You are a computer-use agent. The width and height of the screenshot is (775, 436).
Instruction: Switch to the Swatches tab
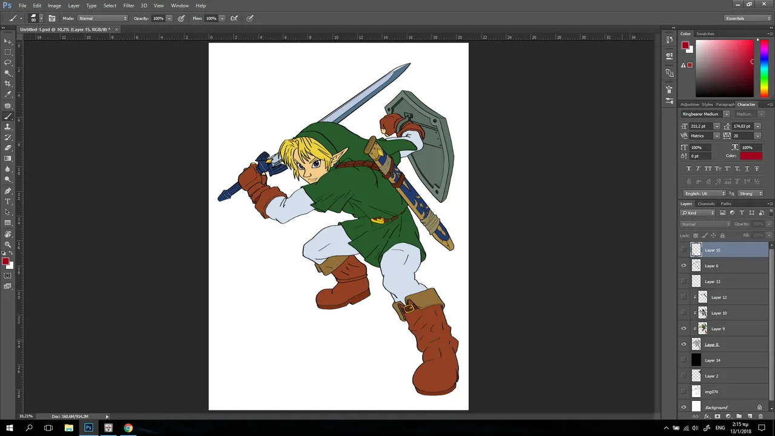[x=705, y=34]
